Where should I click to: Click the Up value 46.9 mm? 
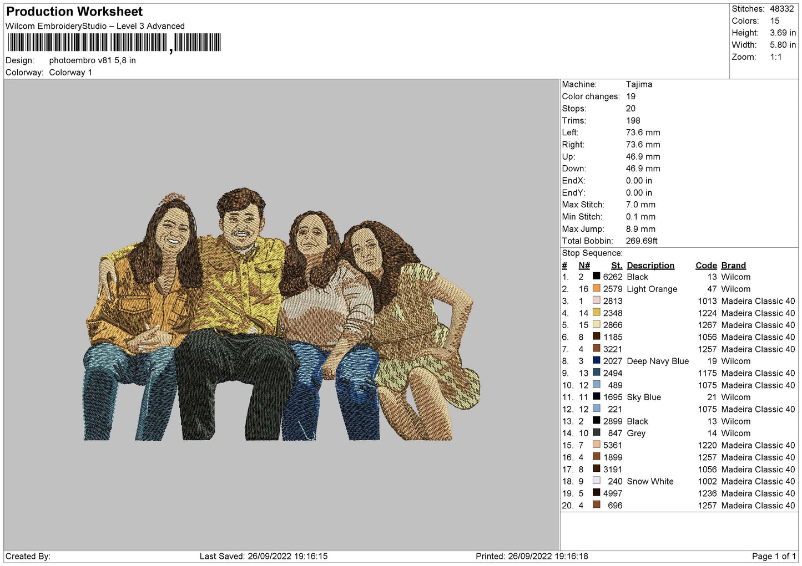coord(643,157)
